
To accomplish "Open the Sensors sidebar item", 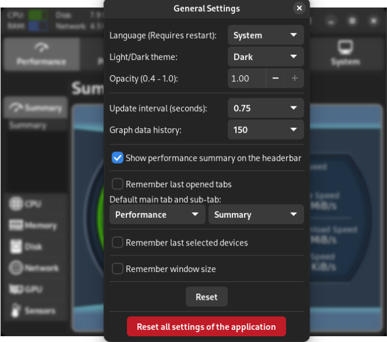I will tap(36, 311).
